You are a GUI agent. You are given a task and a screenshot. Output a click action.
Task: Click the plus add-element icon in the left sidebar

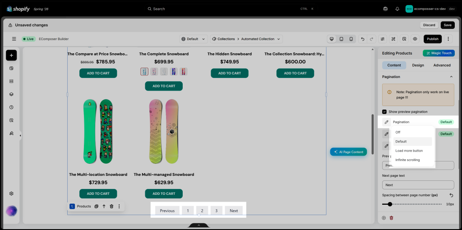11,55
